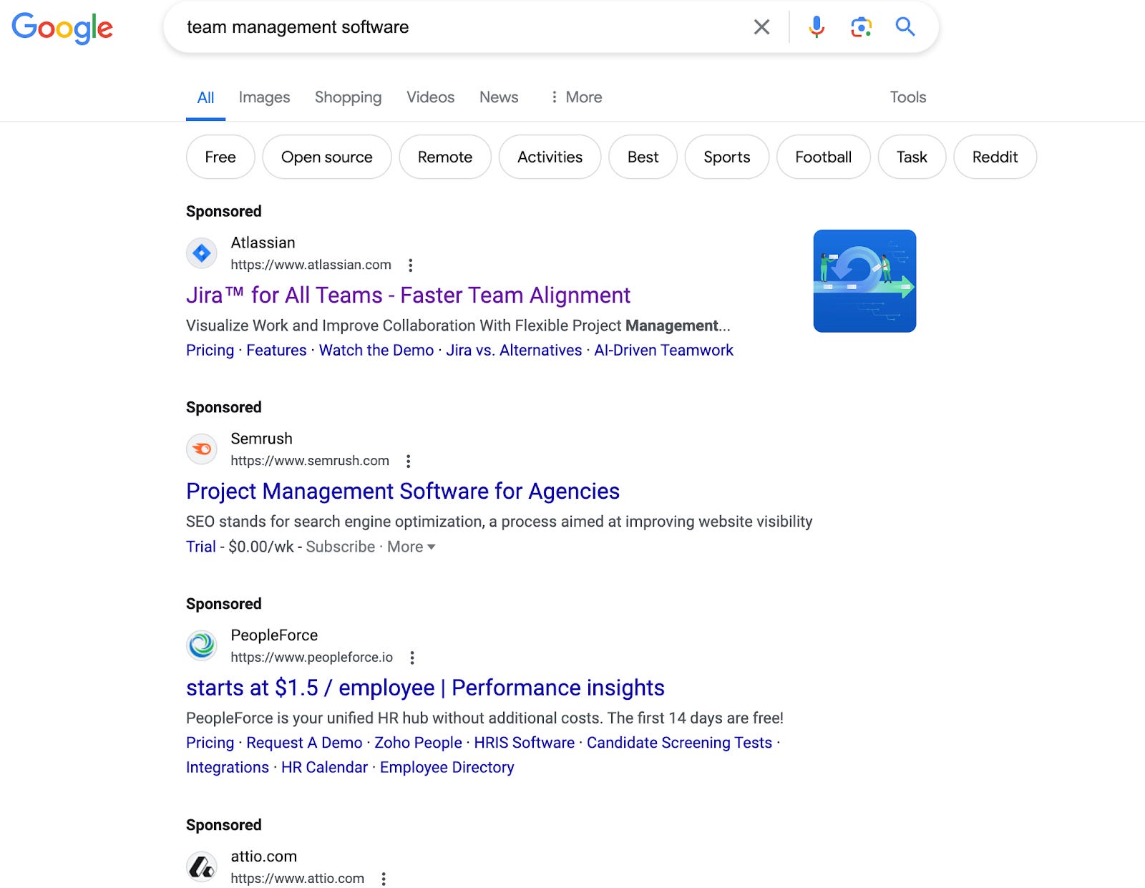Screen dimensions: 1145x888
Task: Click the https://www.attio.com URL text
Action: point(297,878)
